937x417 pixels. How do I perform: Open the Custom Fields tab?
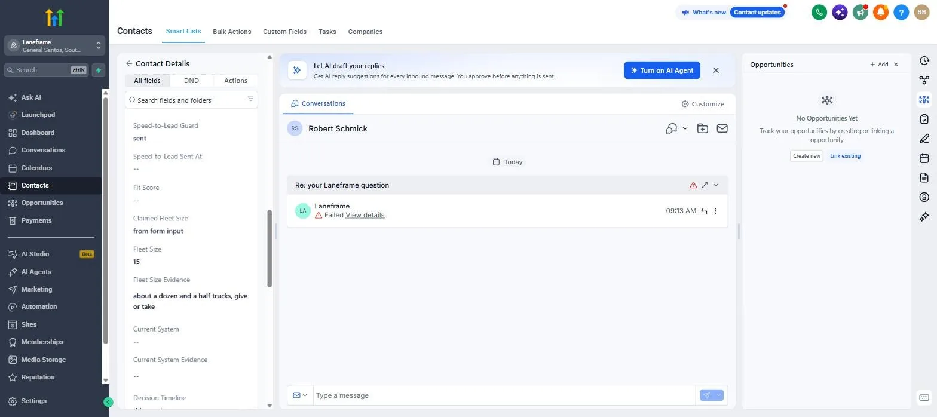[x=284, y=32]
